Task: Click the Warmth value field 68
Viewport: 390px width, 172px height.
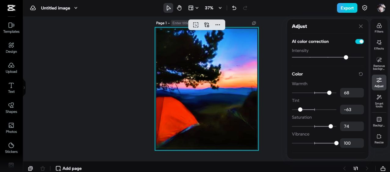Action: click(x=352, y=93)
